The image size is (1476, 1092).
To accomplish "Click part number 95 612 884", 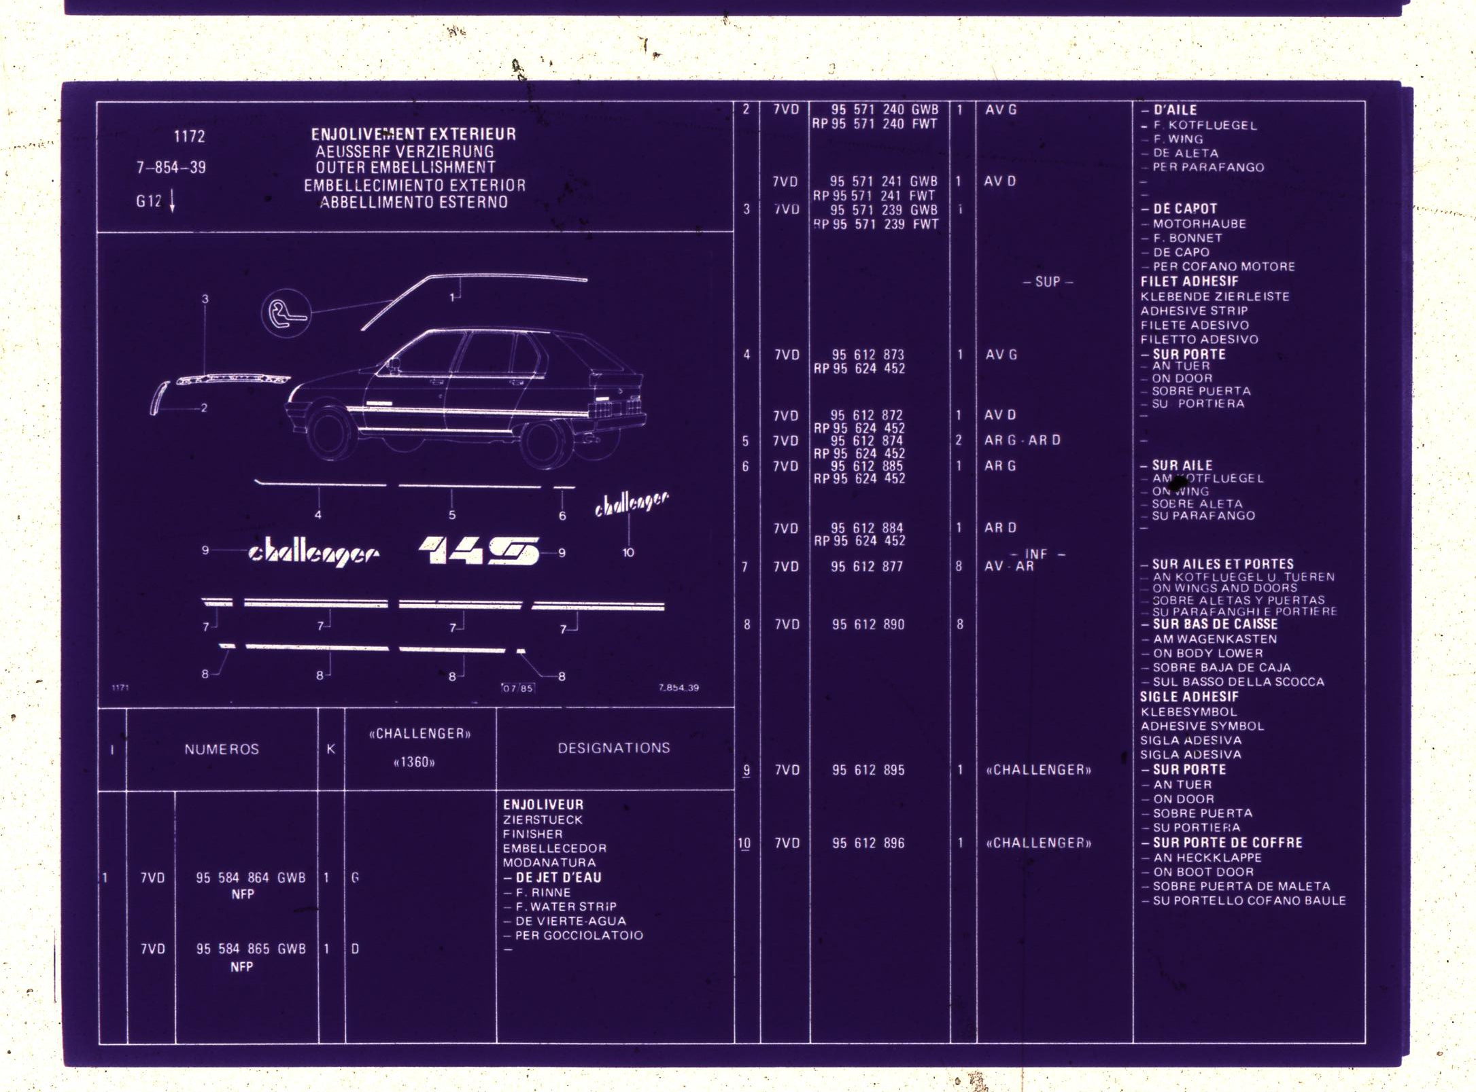I will (868, 528).
